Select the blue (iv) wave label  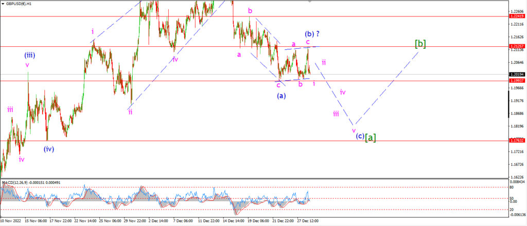coord(49,149)
